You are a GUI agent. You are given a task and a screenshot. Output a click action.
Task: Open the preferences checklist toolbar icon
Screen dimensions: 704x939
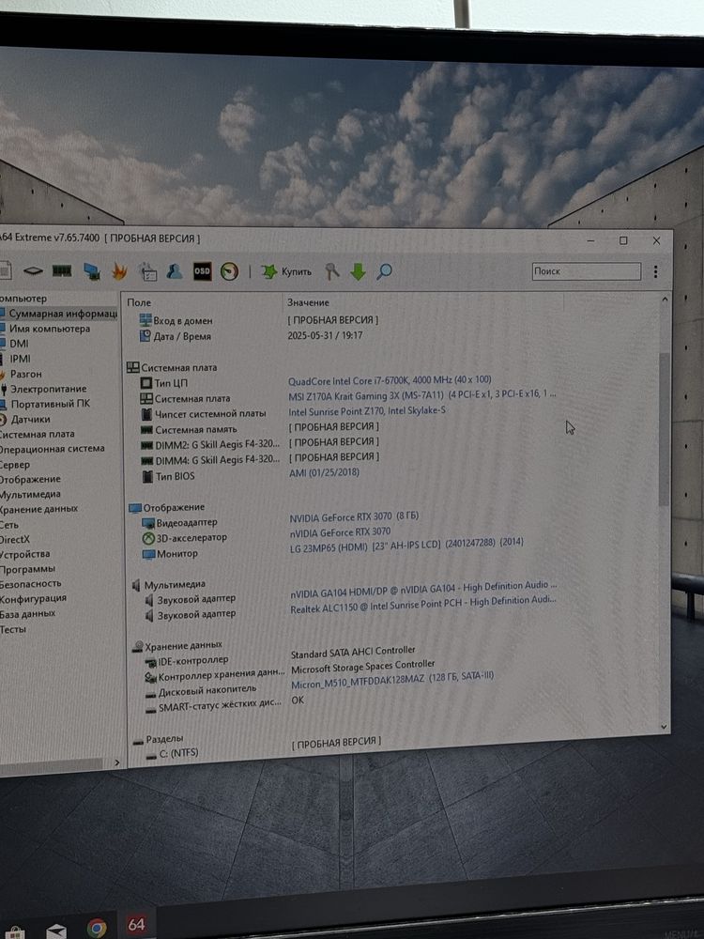[148, 272]
